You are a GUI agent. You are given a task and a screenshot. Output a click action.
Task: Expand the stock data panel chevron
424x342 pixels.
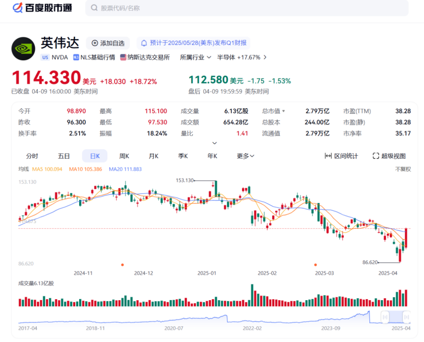tap(215, 143)
